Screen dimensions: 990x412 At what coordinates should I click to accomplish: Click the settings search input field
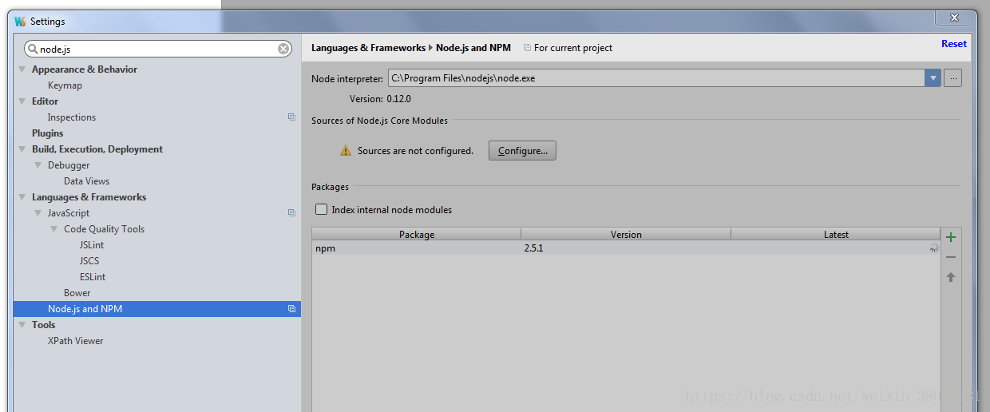[x=157, y=49]
